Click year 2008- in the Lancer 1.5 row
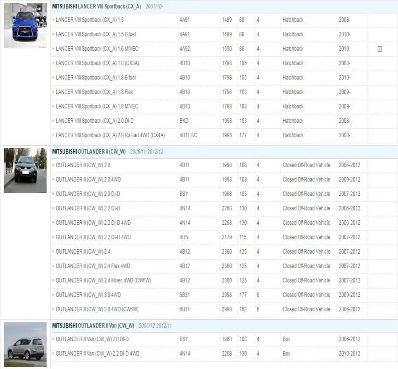Viewport: 398px width, 369px height. [x=344, y=20]
